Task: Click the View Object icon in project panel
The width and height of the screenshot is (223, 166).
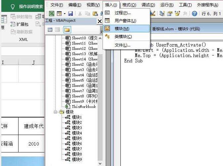Action: click(x=58, y=30)
